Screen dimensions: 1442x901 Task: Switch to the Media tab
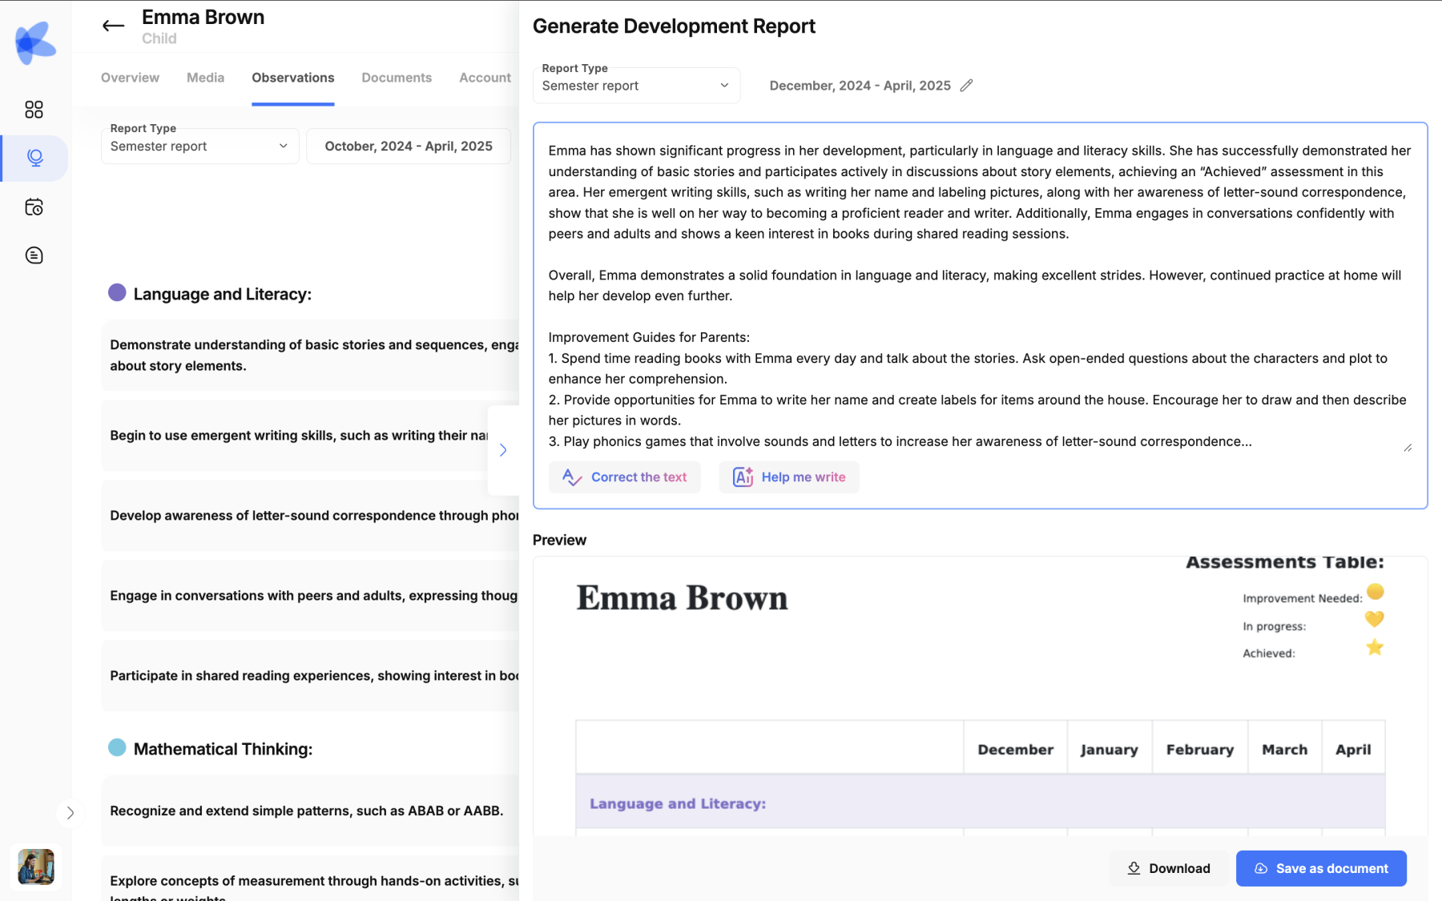click(205, 78)
